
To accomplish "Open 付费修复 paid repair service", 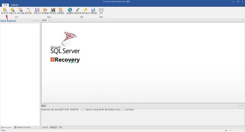I will pos(93,11).
